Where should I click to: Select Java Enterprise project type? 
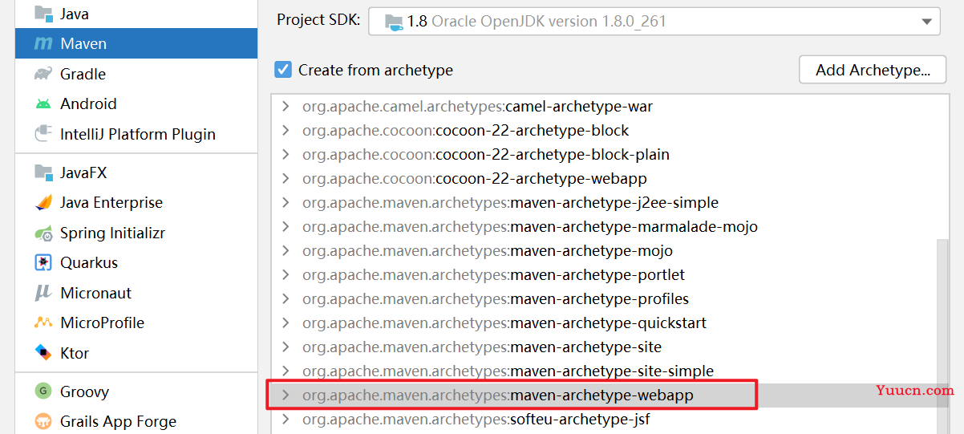coord(136,203)
